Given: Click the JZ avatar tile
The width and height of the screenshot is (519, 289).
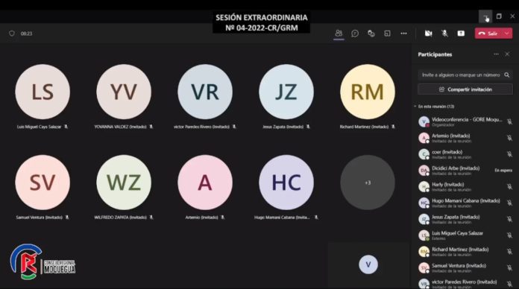Looking at the screenshot, I should 286,92.
